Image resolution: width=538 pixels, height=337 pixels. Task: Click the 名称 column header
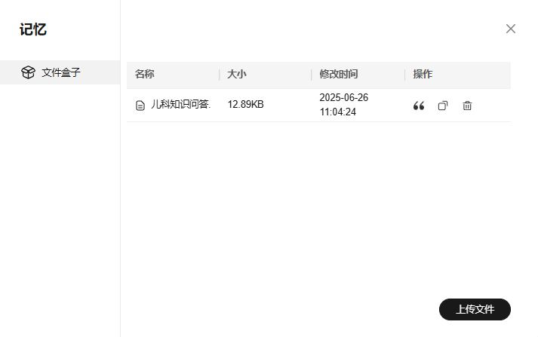[145, 75]
